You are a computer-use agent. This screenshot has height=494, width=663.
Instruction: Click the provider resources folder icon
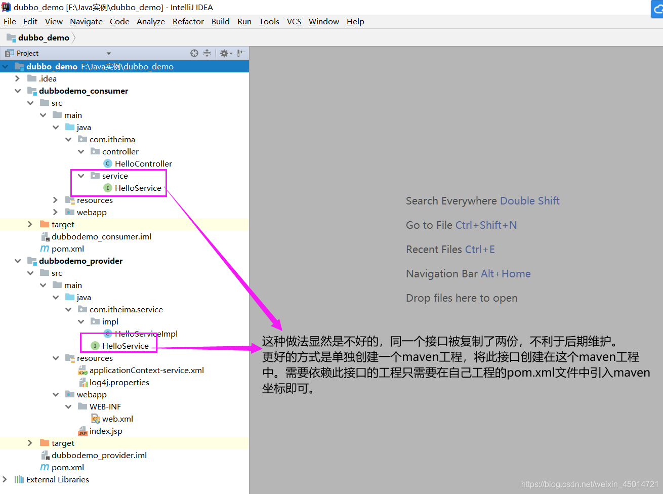tap(70, 358)
